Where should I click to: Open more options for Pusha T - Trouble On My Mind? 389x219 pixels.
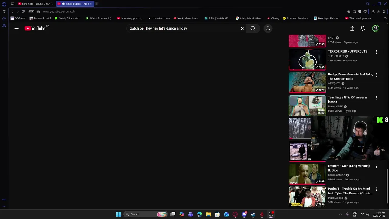click(376, 189)
